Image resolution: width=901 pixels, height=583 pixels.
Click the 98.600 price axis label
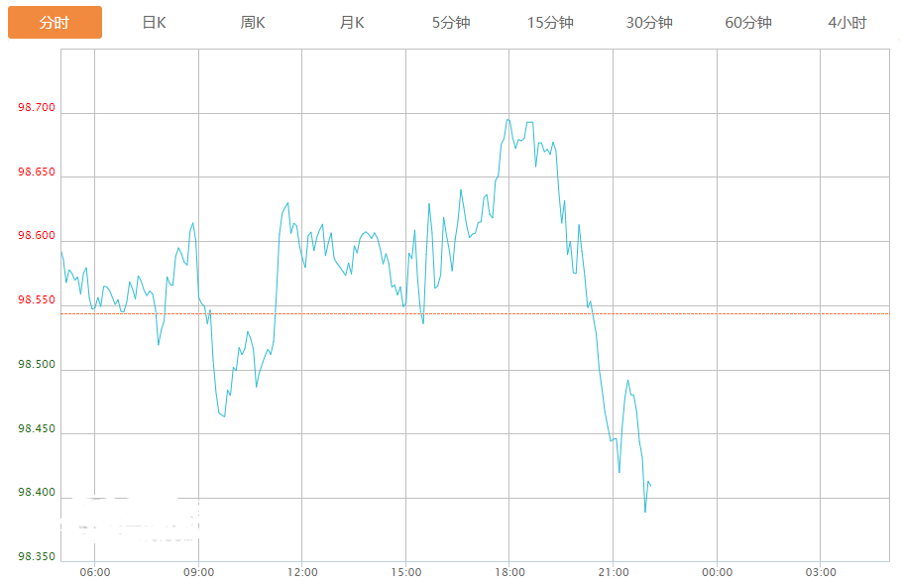tap(37, 235)
